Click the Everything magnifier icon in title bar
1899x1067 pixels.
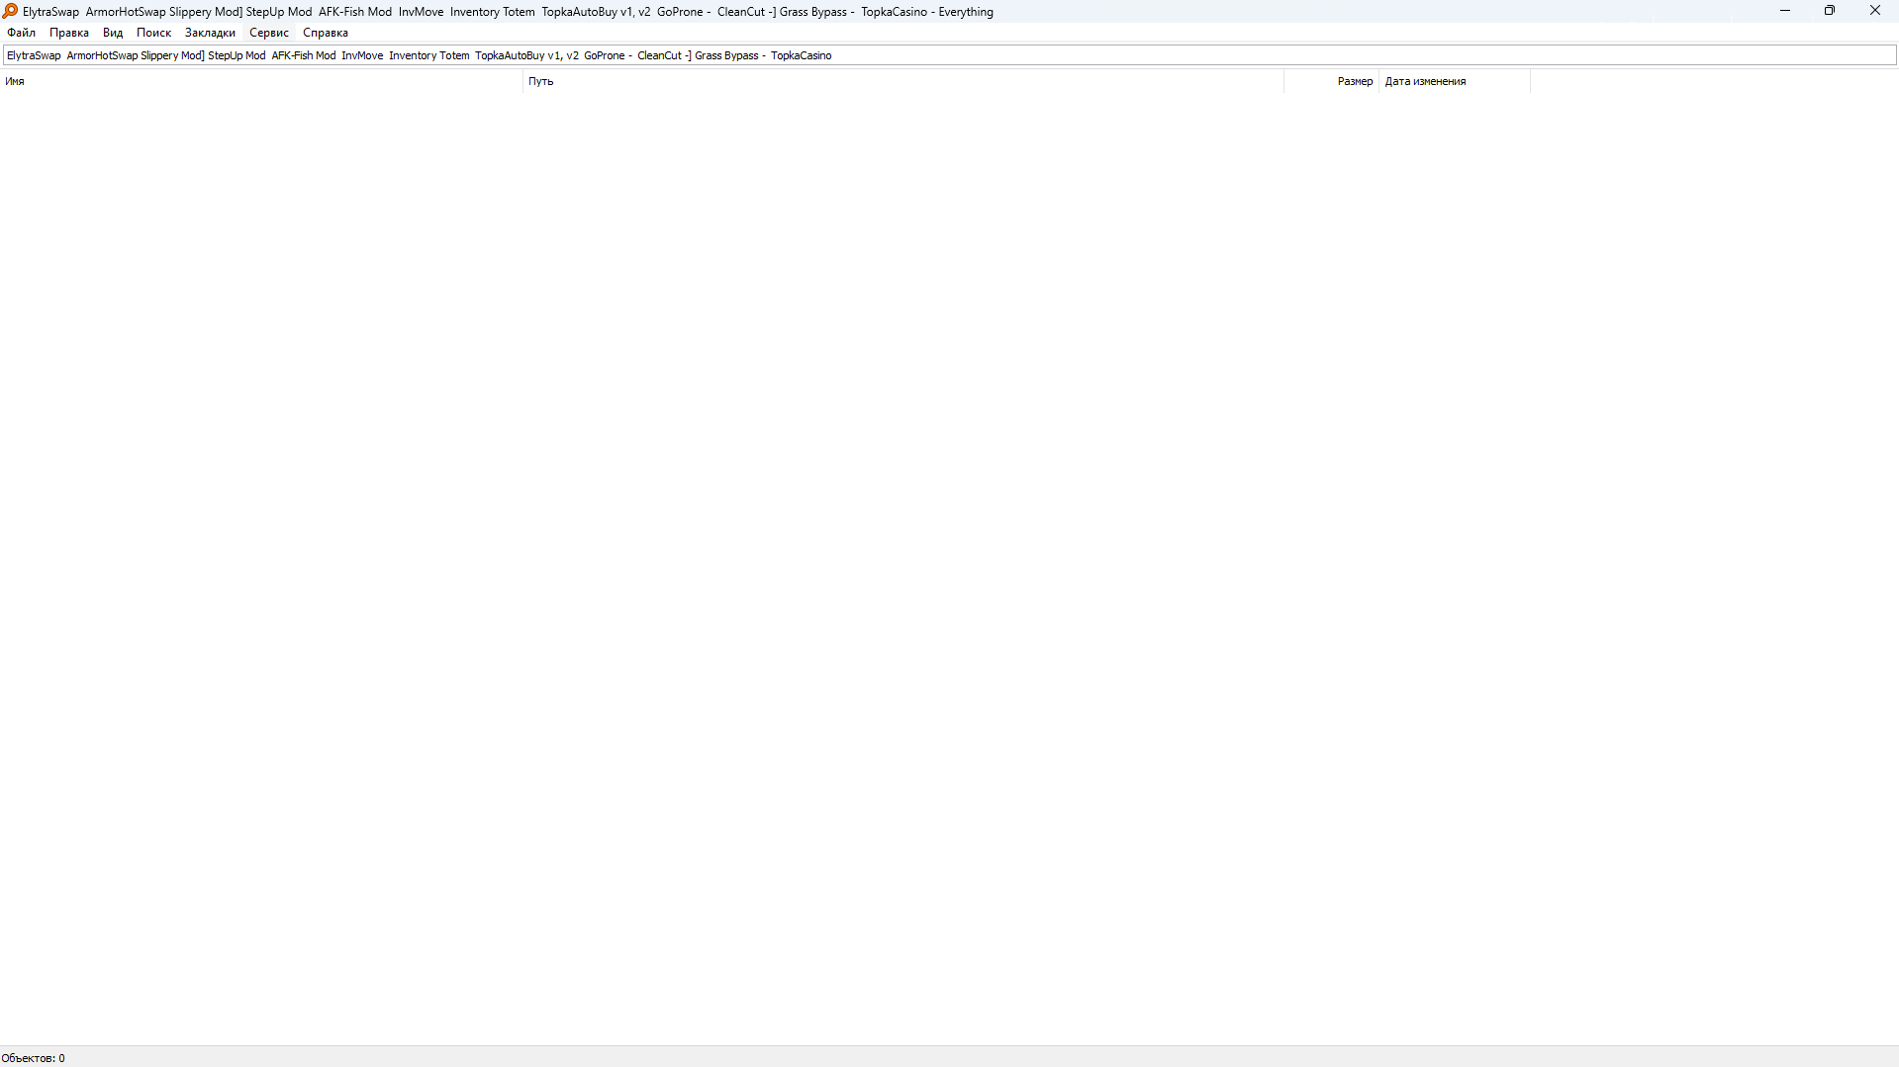click(10, 11)
